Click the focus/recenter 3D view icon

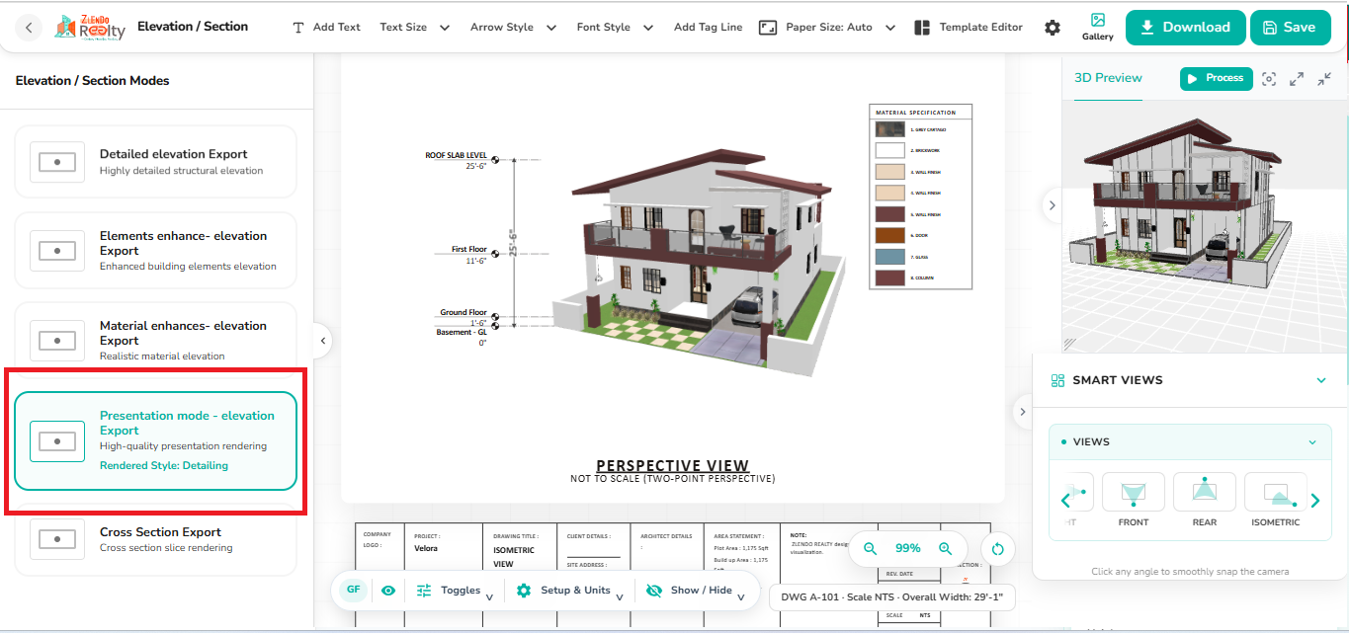[x=1269, y=79]
